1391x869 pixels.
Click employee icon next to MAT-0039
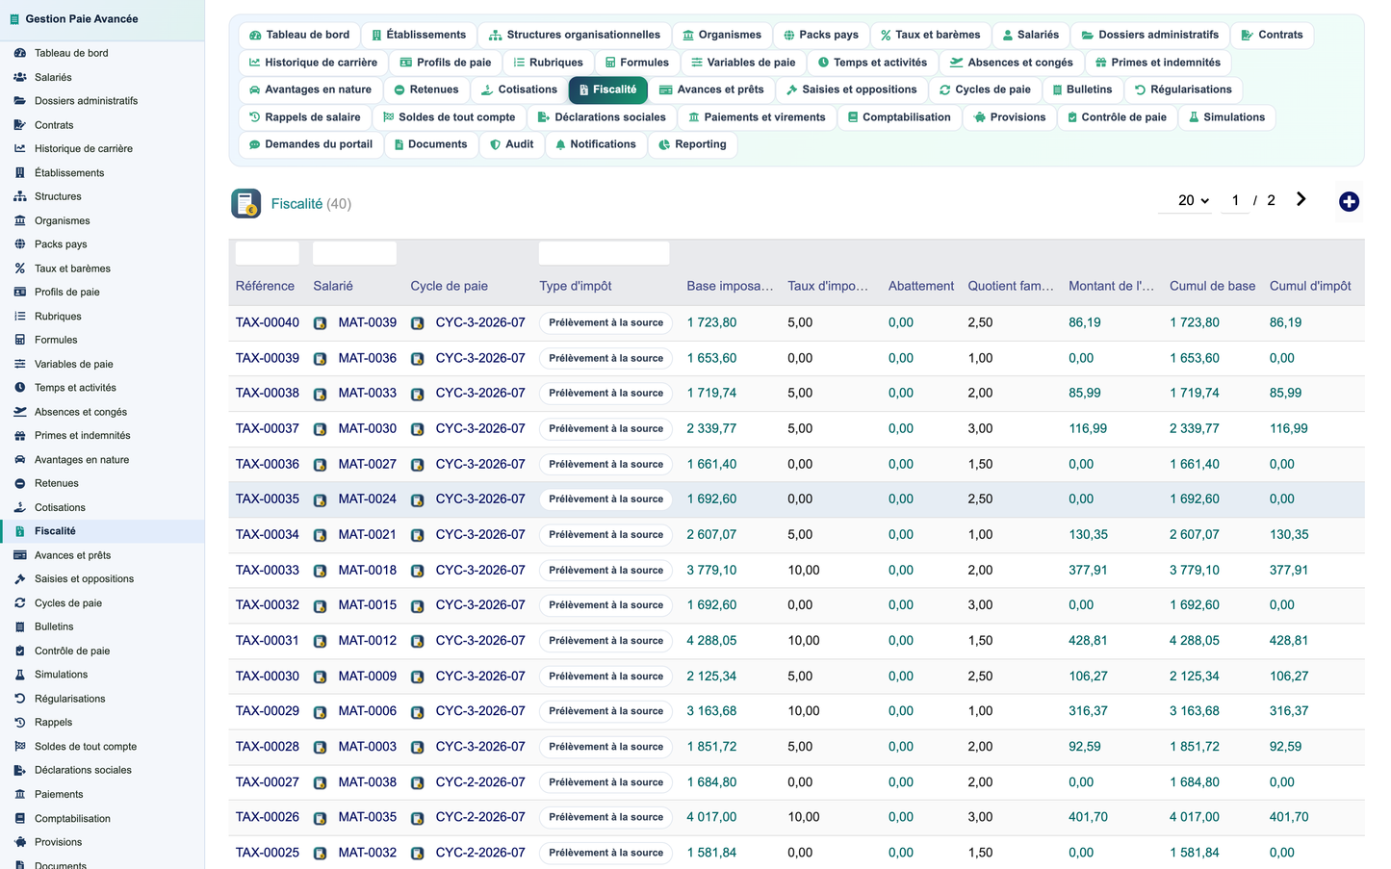[x=321, y=323]
